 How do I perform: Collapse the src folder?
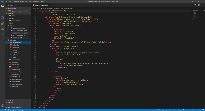click(x=18, y=23)
